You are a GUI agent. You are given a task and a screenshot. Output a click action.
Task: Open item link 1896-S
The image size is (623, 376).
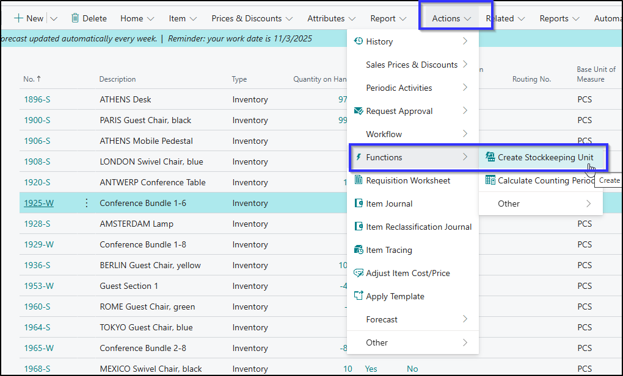(37, 99)
